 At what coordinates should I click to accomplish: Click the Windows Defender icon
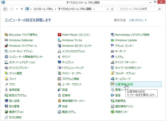click(x=6, y=40)
